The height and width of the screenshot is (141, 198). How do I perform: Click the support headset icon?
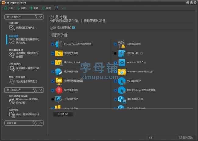150,137
